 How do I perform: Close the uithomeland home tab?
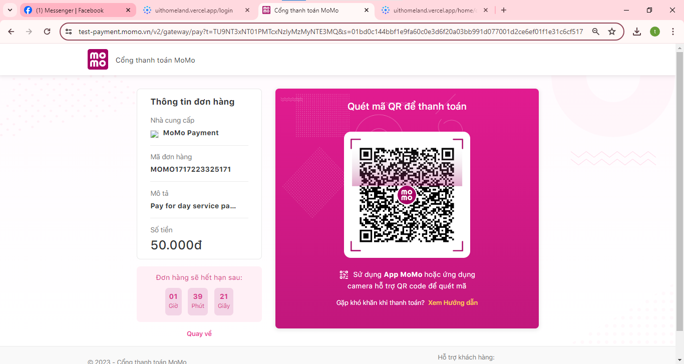pos(486,10)
